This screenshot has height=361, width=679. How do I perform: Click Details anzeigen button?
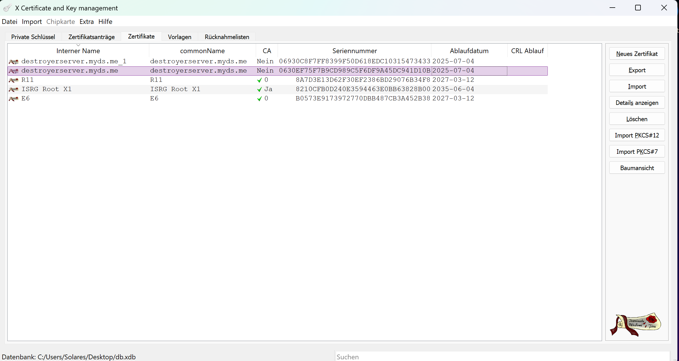tap(637, 103)
